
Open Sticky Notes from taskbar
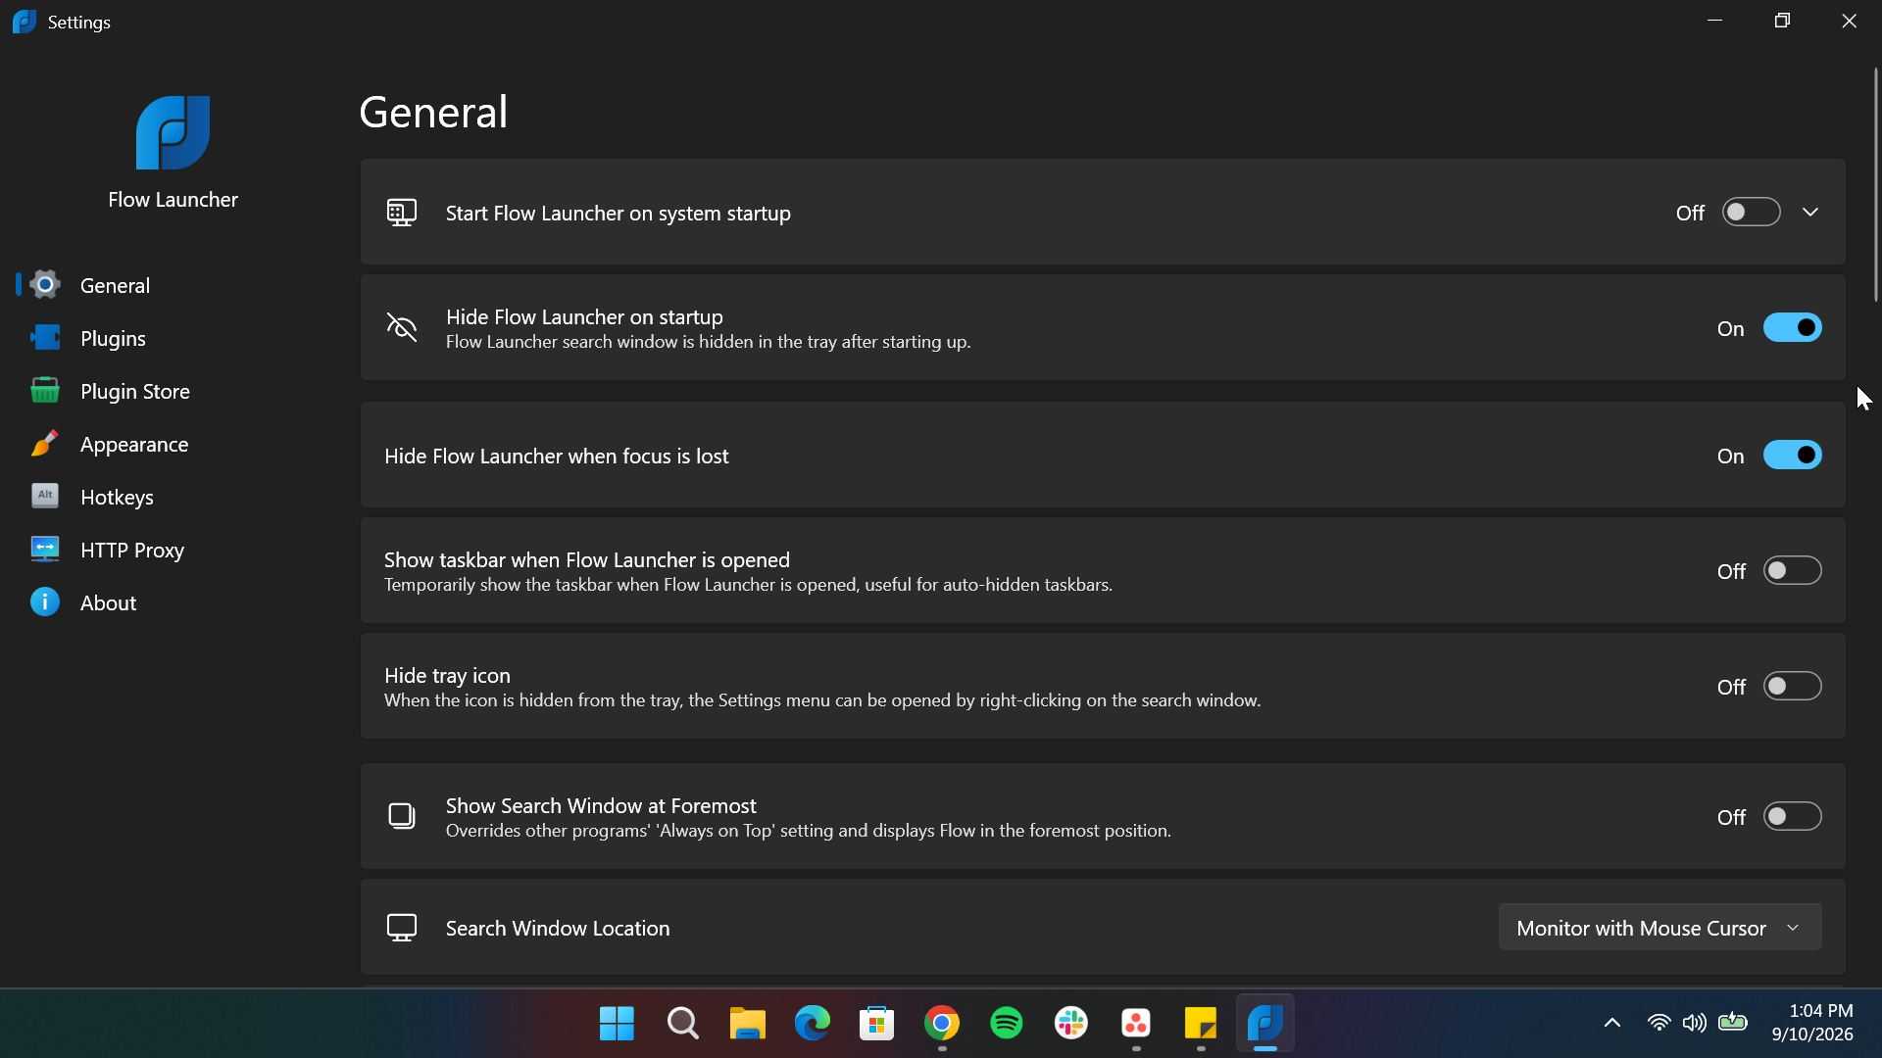(x=1201, y=1024)
